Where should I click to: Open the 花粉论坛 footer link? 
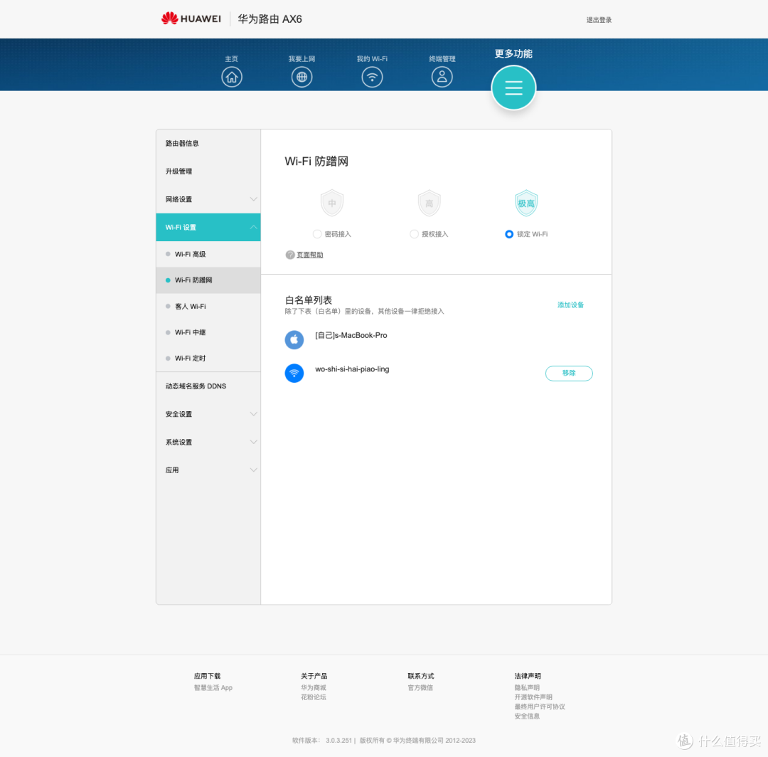click(x=314, y=697)
